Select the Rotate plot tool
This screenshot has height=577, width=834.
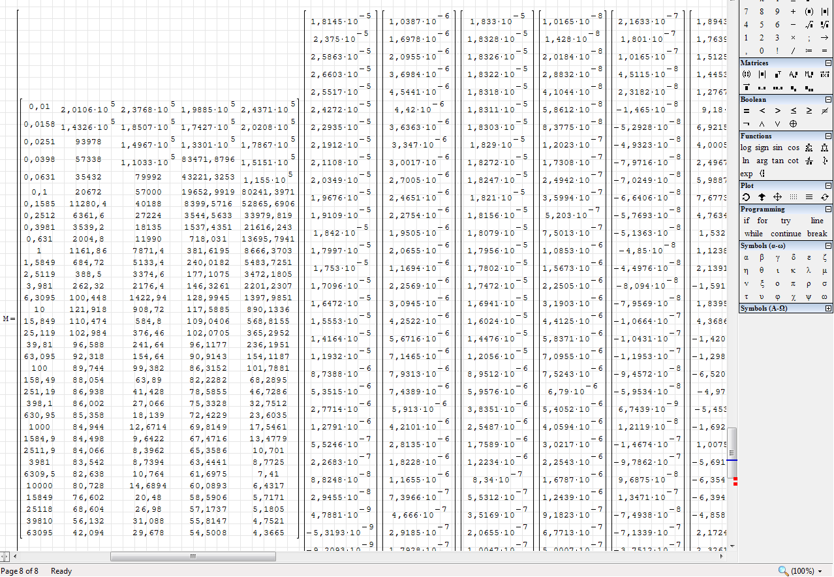(746, 197)
